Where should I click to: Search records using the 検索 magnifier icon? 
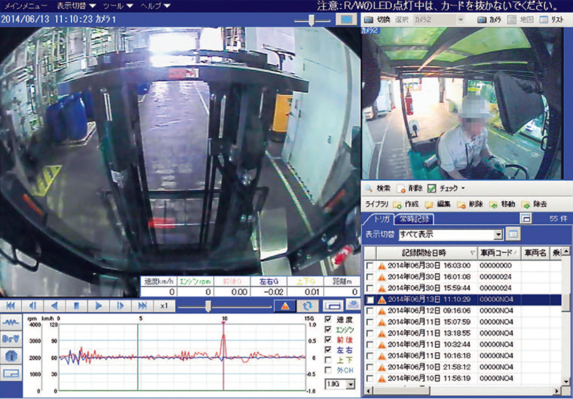click(377, 188)
